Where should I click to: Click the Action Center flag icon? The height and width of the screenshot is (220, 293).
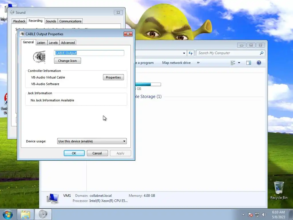click(250, 215)
